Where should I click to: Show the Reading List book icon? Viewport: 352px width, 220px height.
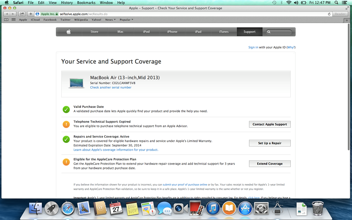click(6, 20)
